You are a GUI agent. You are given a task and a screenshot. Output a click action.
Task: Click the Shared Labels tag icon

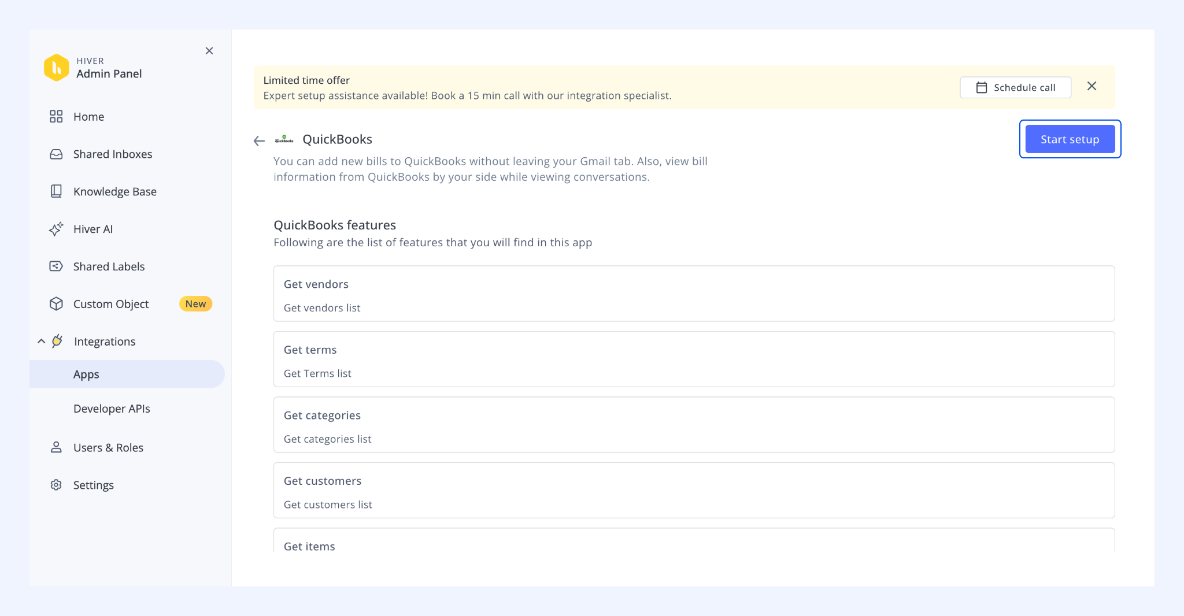56,266
